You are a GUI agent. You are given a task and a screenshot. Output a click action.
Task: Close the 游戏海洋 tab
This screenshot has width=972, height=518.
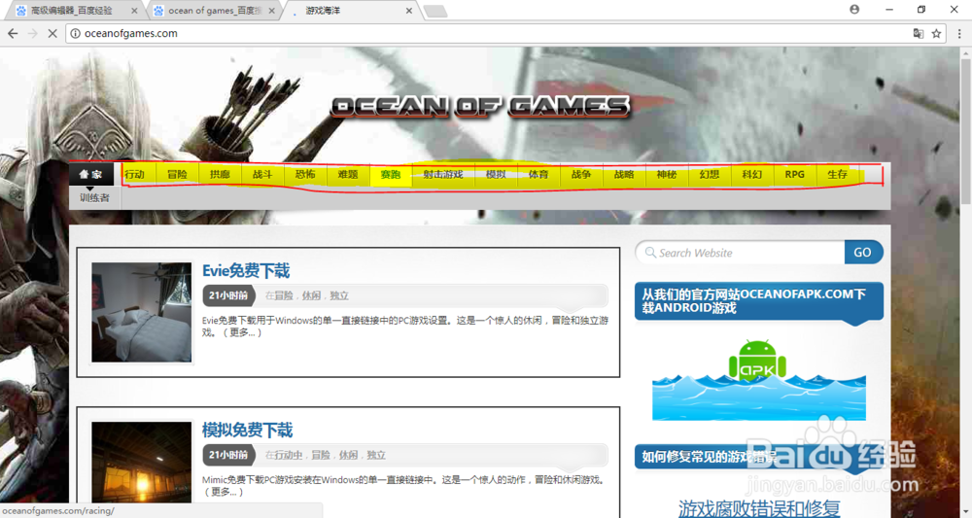pos(409,11)
